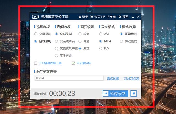
Task: Click the 视频选项 section heading
Action: pyautogui.click(x=43, y=27)
